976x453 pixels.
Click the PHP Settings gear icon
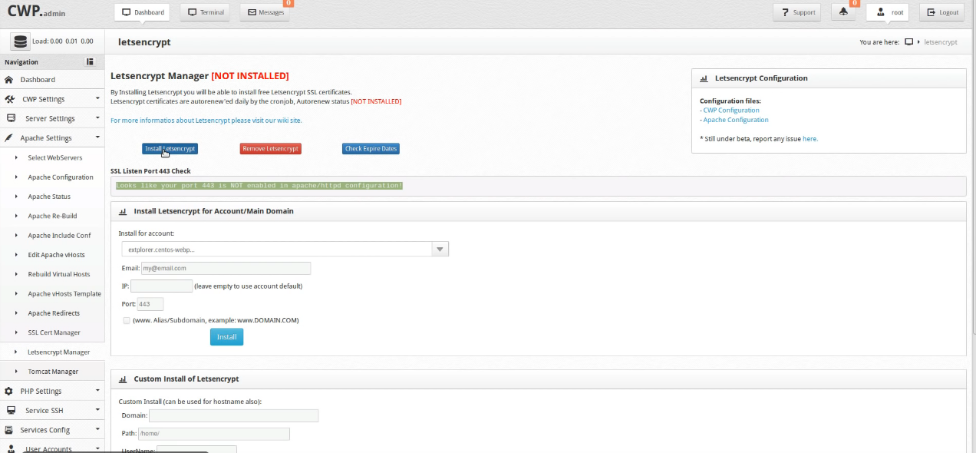pyautogui.click(x=9, y=392)
